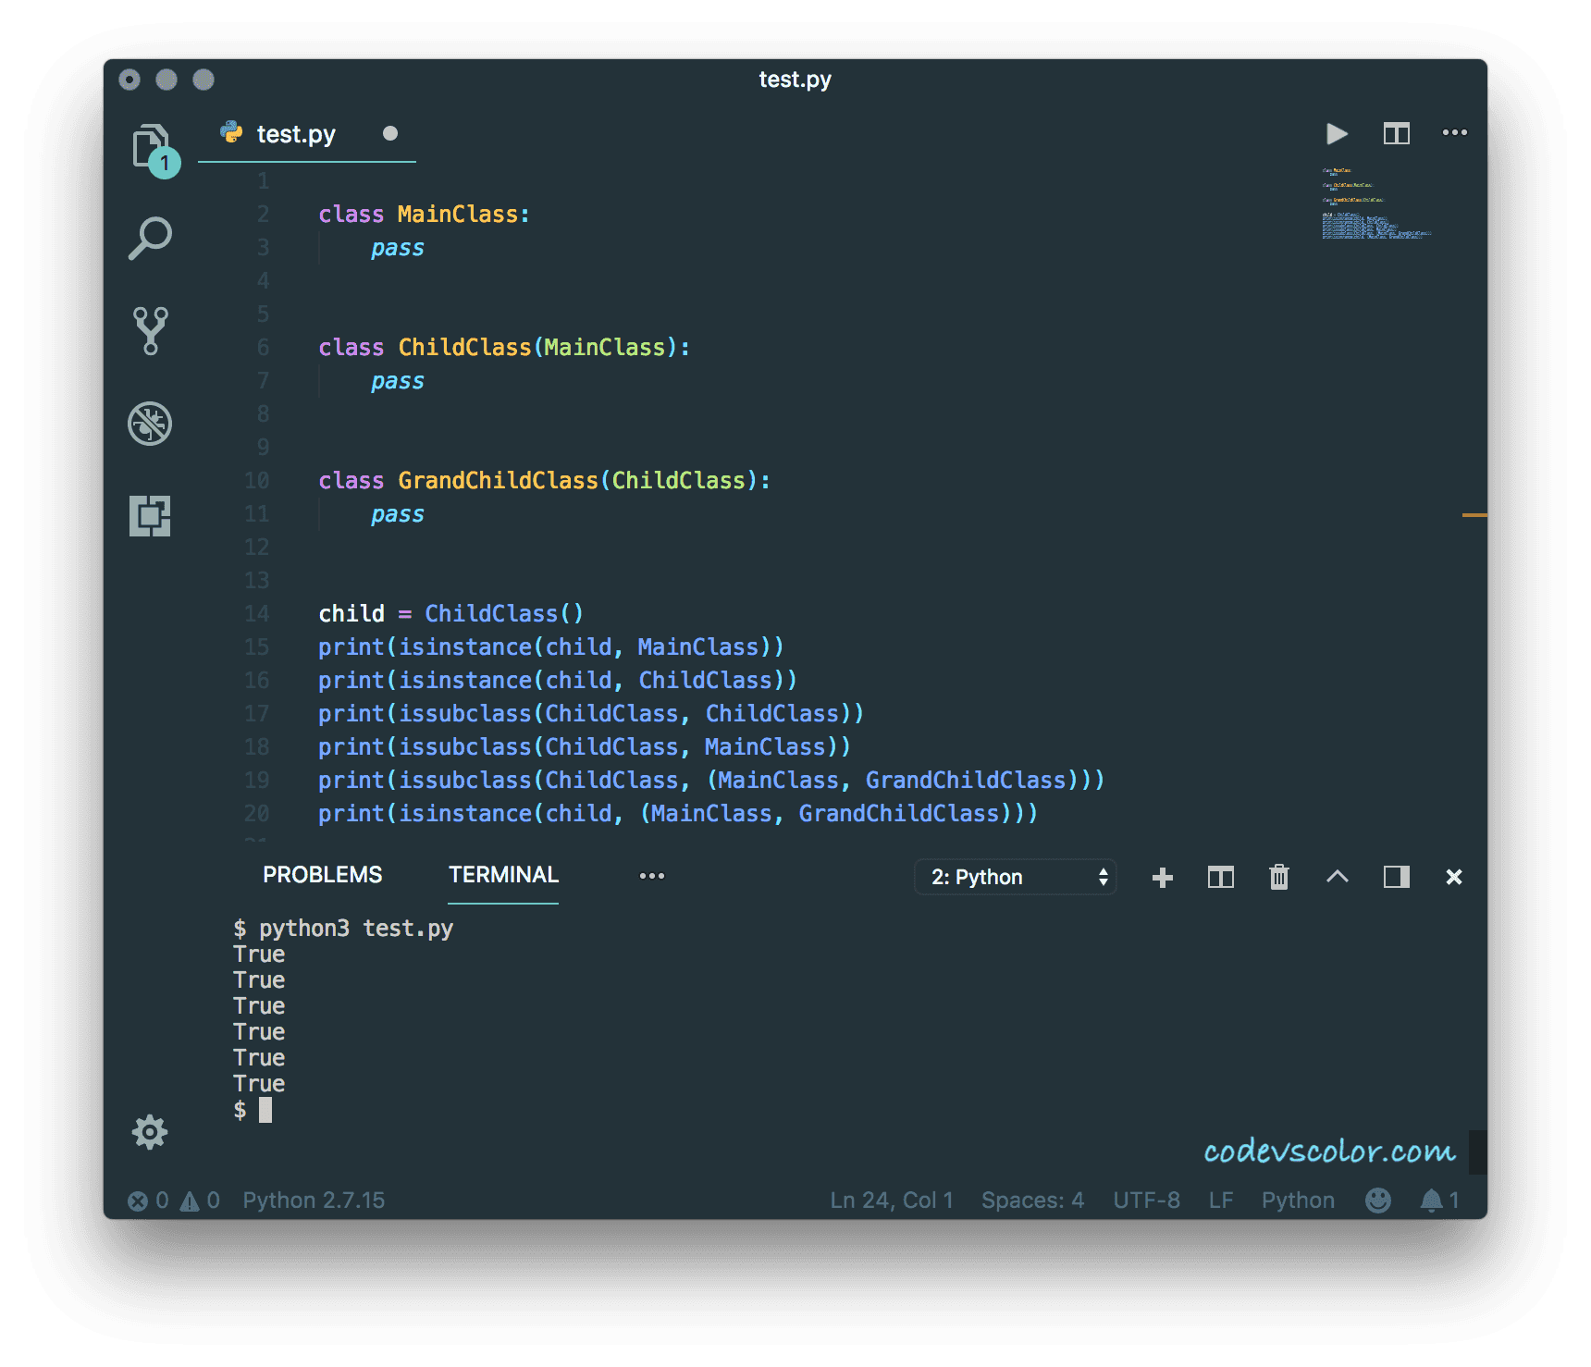
Task: Click Python 2.7.15 interpreter in status bar
Action: 314,1201
